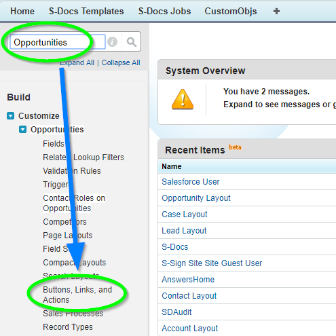Click the Name column header

tap(172, 166)
